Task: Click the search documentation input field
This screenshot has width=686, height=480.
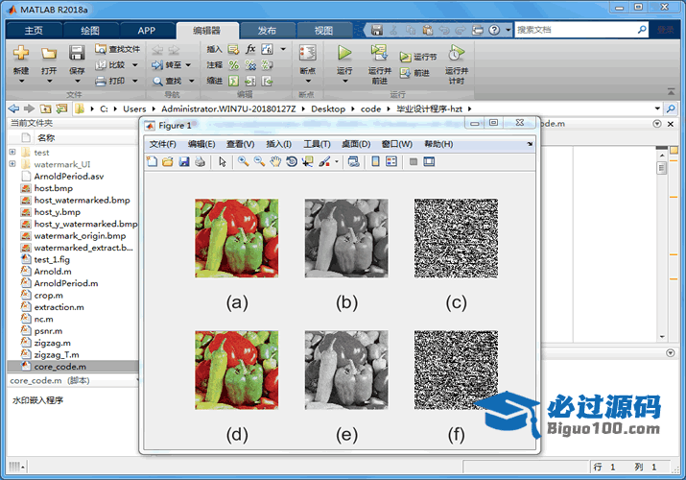Action: pos(575,30)
